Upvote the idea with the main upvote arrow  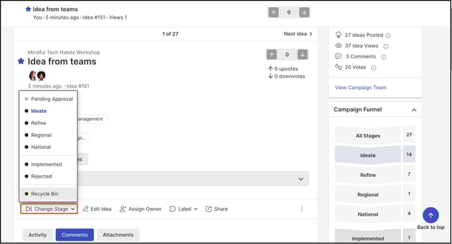click(x=271, y=54)
